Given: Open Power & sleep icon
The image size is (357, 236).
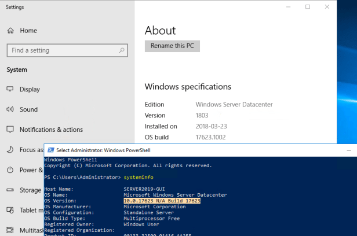Looking at the screenshot, I should click(x=10, y=169).
